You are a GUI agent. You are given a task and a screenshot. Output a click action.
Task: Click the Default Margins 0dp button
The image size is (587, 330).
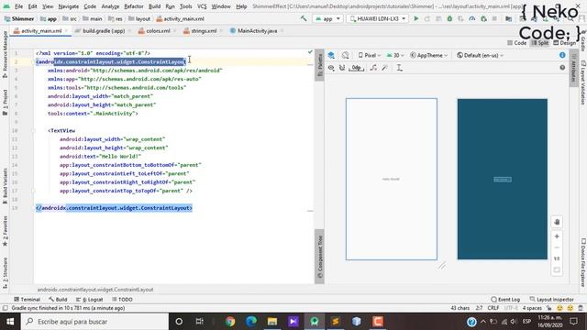point(356,68)
